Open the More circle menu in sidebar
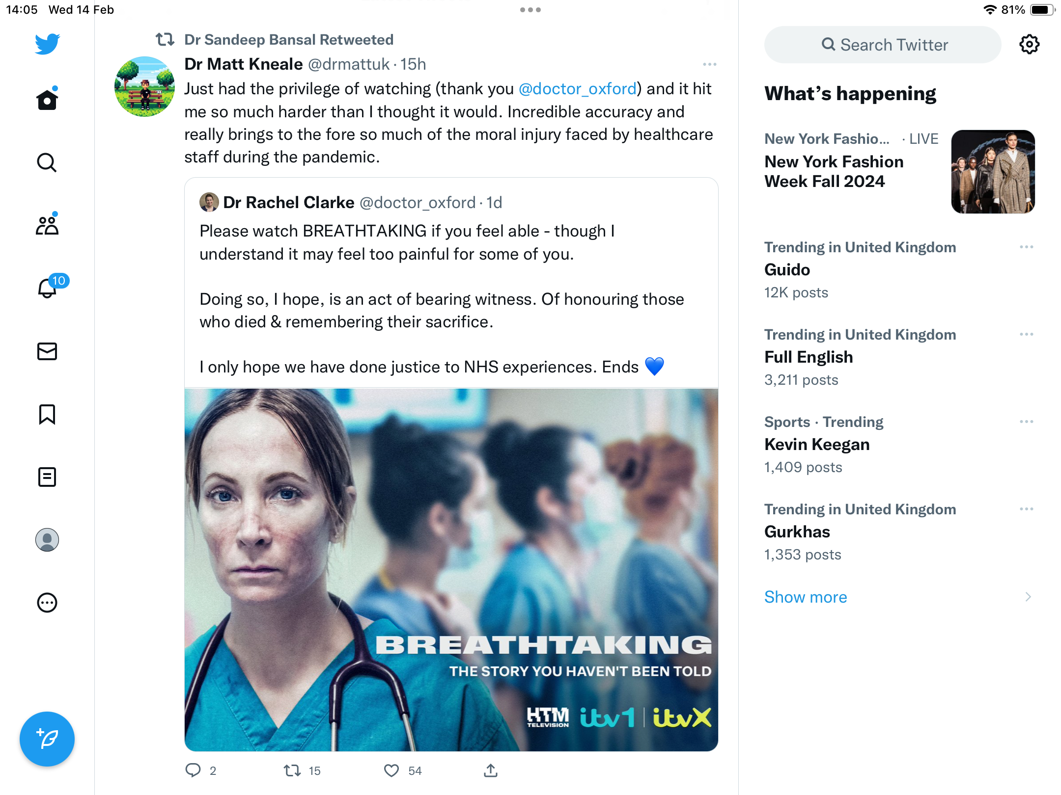This screenshot has height=795, width=1061. 47,603
